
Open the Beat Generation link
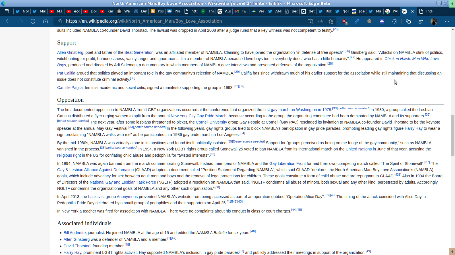[139, 52]
